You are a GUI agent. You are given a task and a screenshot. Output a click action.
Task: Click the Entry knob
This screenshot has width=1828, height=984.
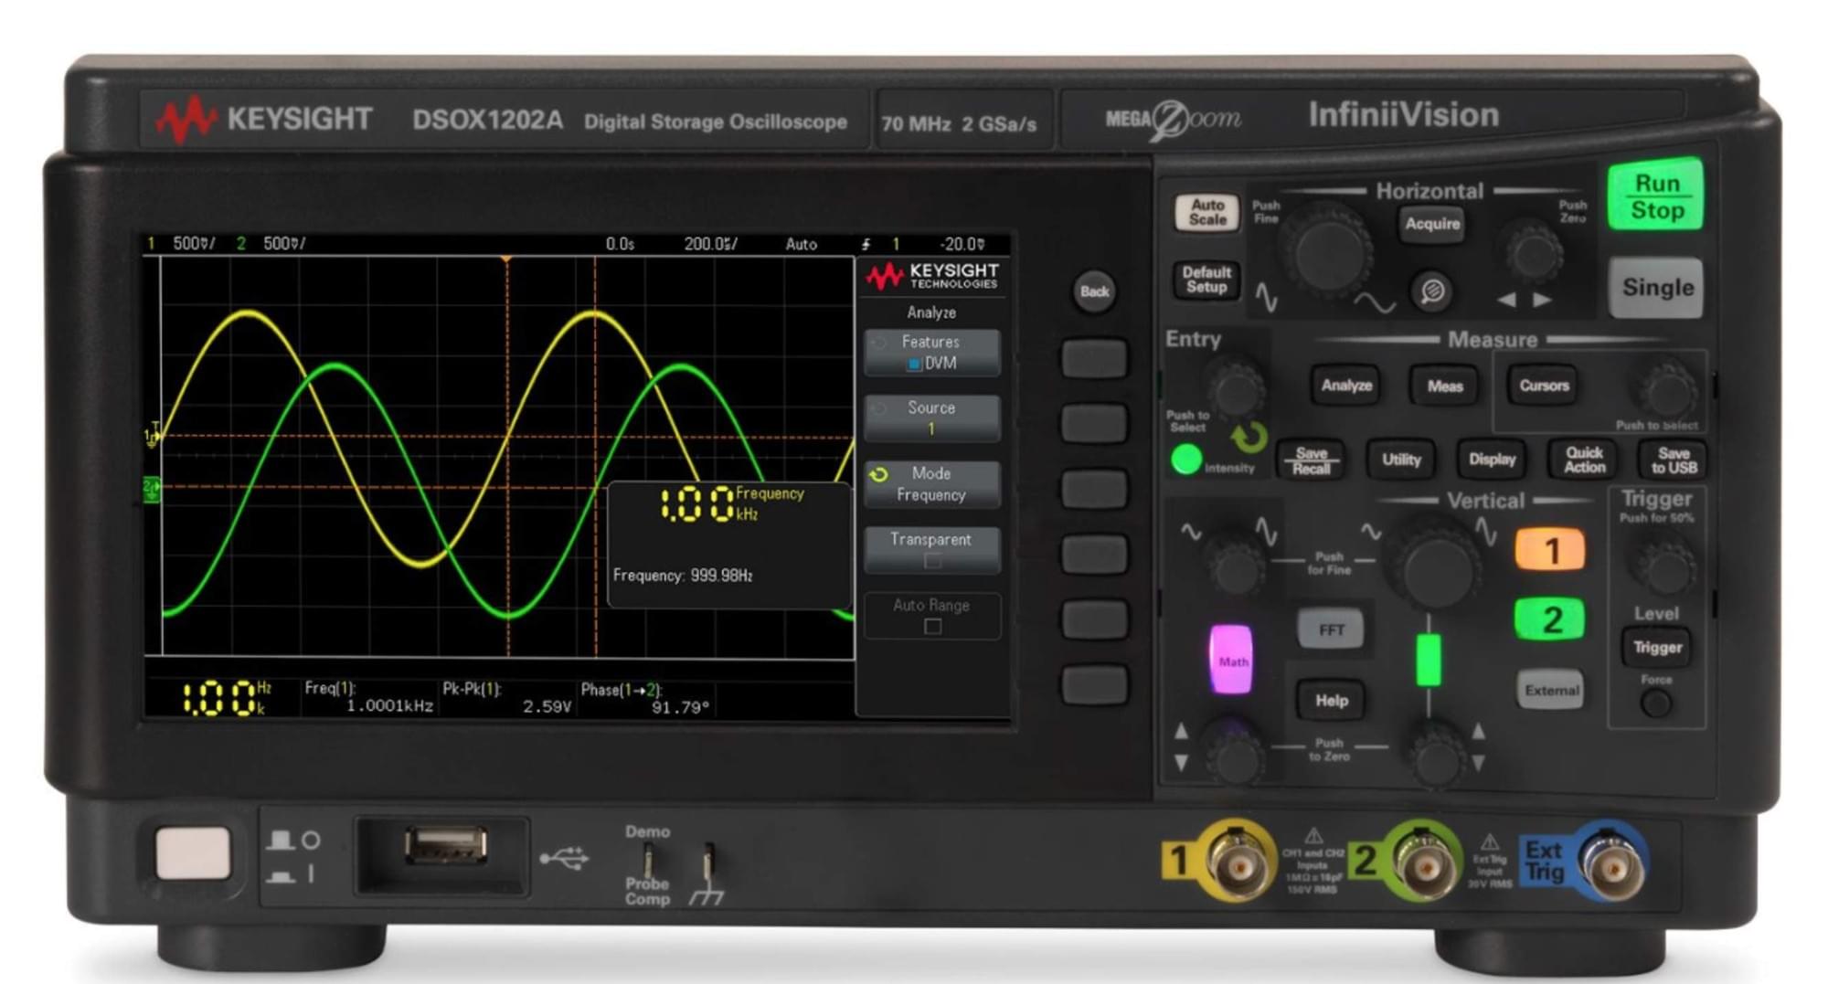coord(1236,389)
